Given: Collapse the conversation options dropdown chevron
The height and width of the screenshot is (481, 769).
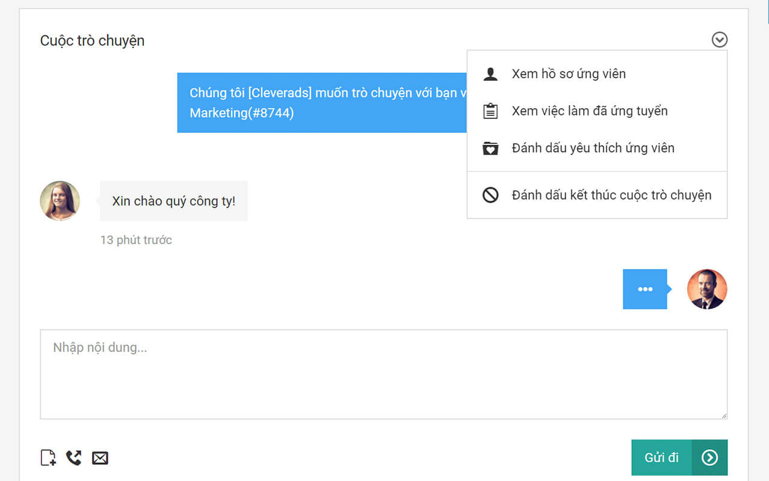Looking at the screenshot, I should coord(720,40).
